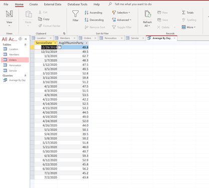Open the AvgOfNumInParty column filter dropdown

tap(87, 43)
